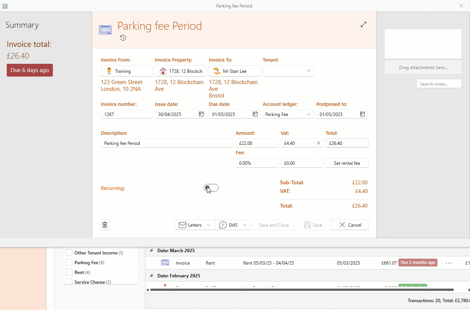
Task: Click the Total field showing £26.40
Action: [x=347, y=143]
